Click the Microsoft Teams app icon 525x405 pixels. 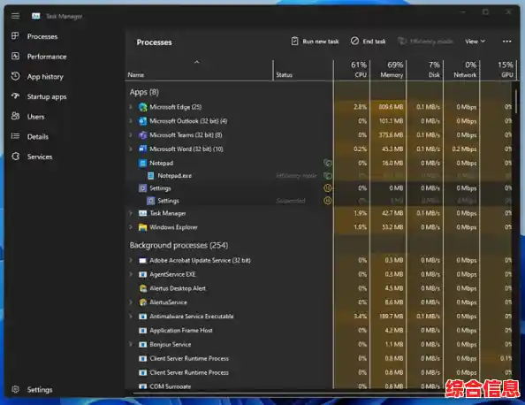point(143,135)
